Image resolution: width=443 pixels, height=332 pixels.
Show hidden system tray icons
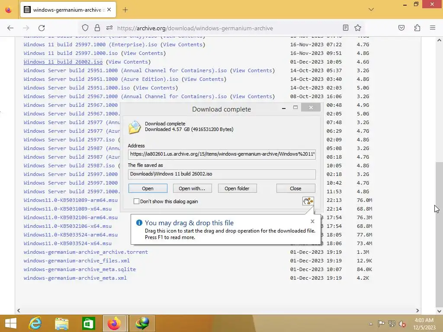click(x=371, y=323)
